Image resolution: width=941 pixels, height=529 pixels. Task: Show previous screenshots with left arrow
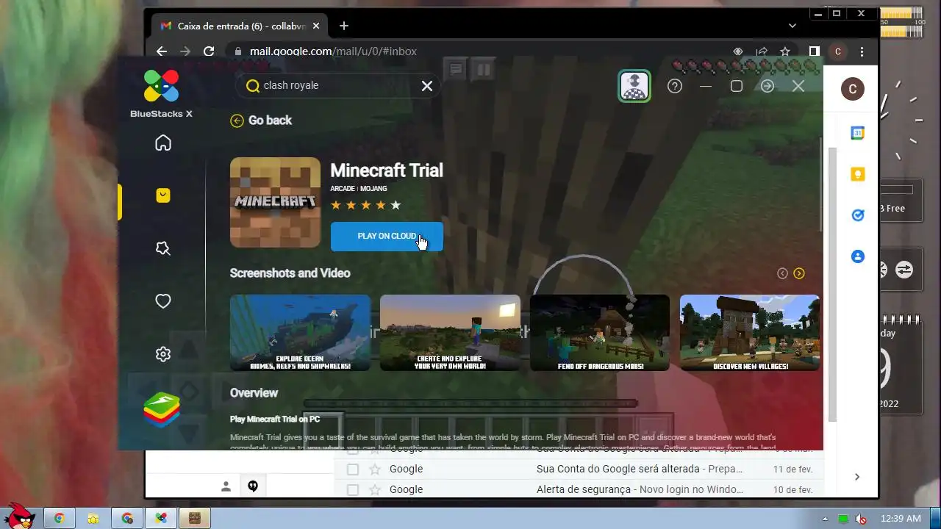tap(782, 273)
